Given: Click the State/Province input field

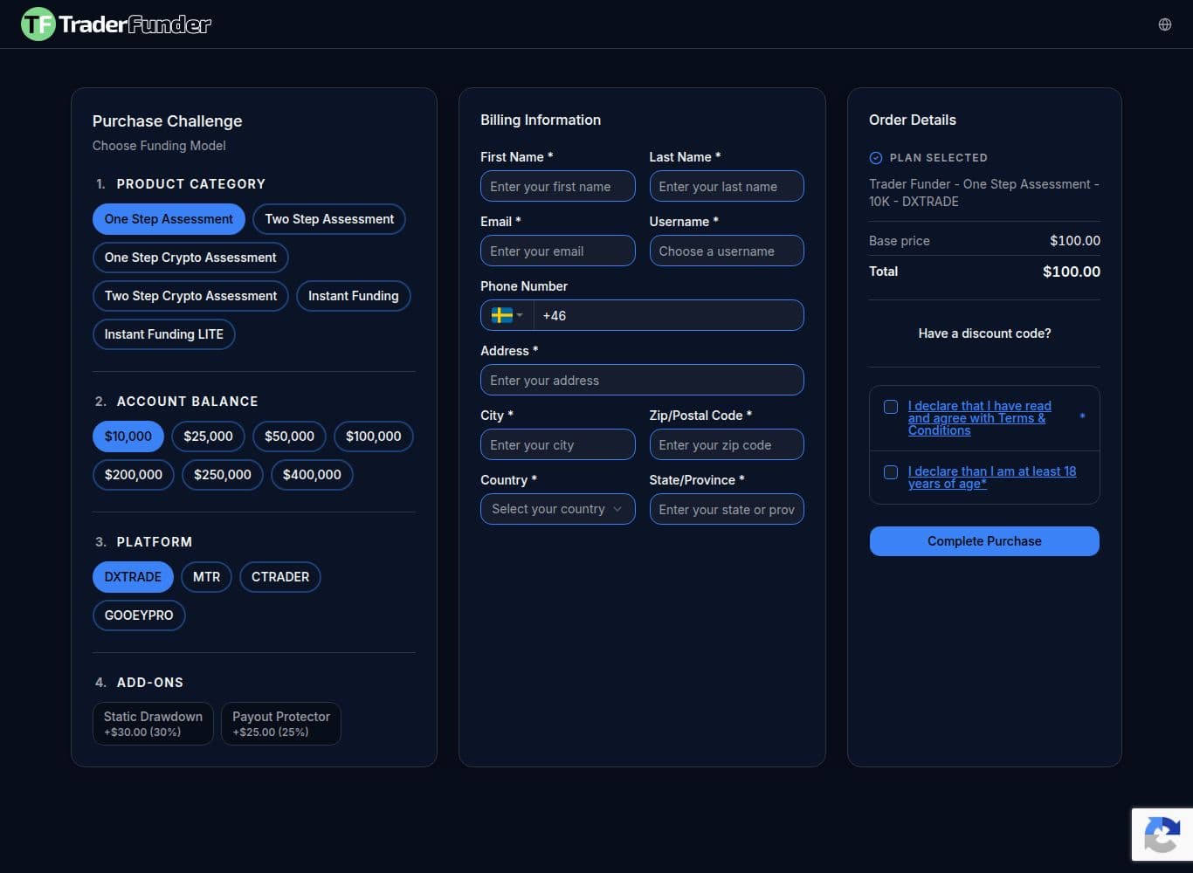Looking at the screenshot, I should (x=727, y=509).
